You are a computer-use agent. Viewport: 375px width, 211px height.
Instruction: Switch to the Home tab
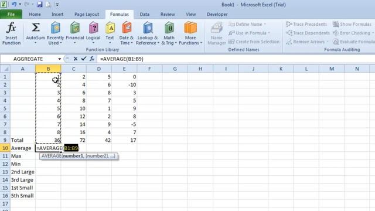tap(35, 14)
